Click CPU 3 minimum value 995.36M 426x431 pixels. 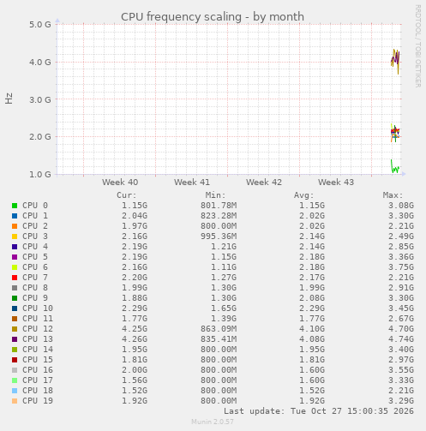point(219,236)
